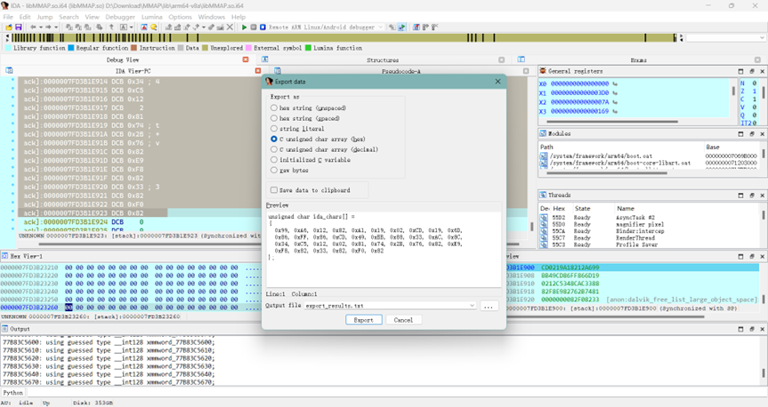Jump forward with the right arrow icon
Image resolution: width=768 pixels, height=407 pixels.
tap(48, 28)
